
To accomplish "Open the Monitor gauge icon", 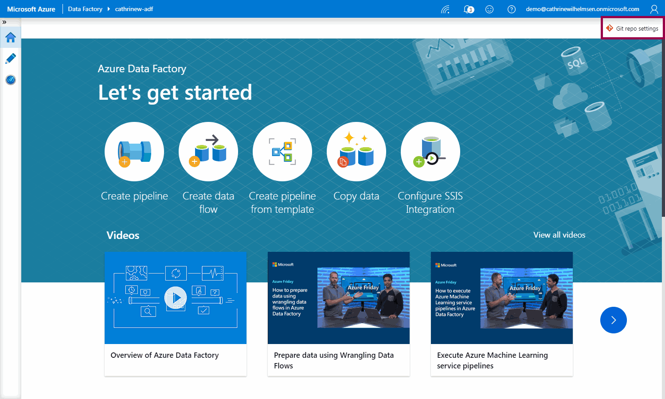I will (11, 80).
